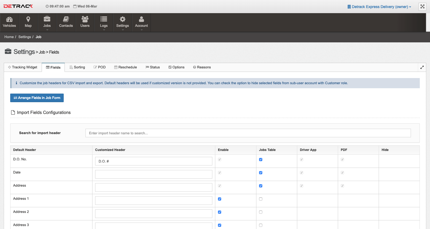Click the calendar icon beside date
Viewport: 430px width, 229px height.
coord(75,6)
